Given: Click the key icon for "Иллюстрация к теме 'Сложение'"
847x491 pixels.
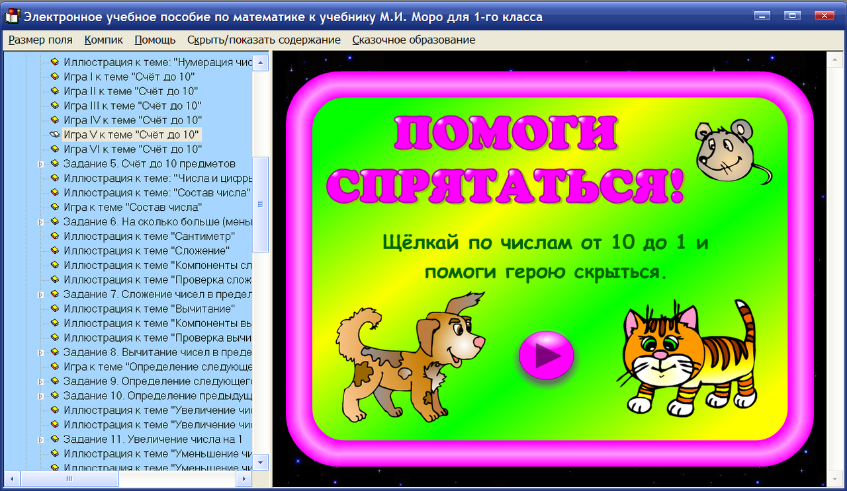Looking at the screenshot, I should tap(54, 250).
